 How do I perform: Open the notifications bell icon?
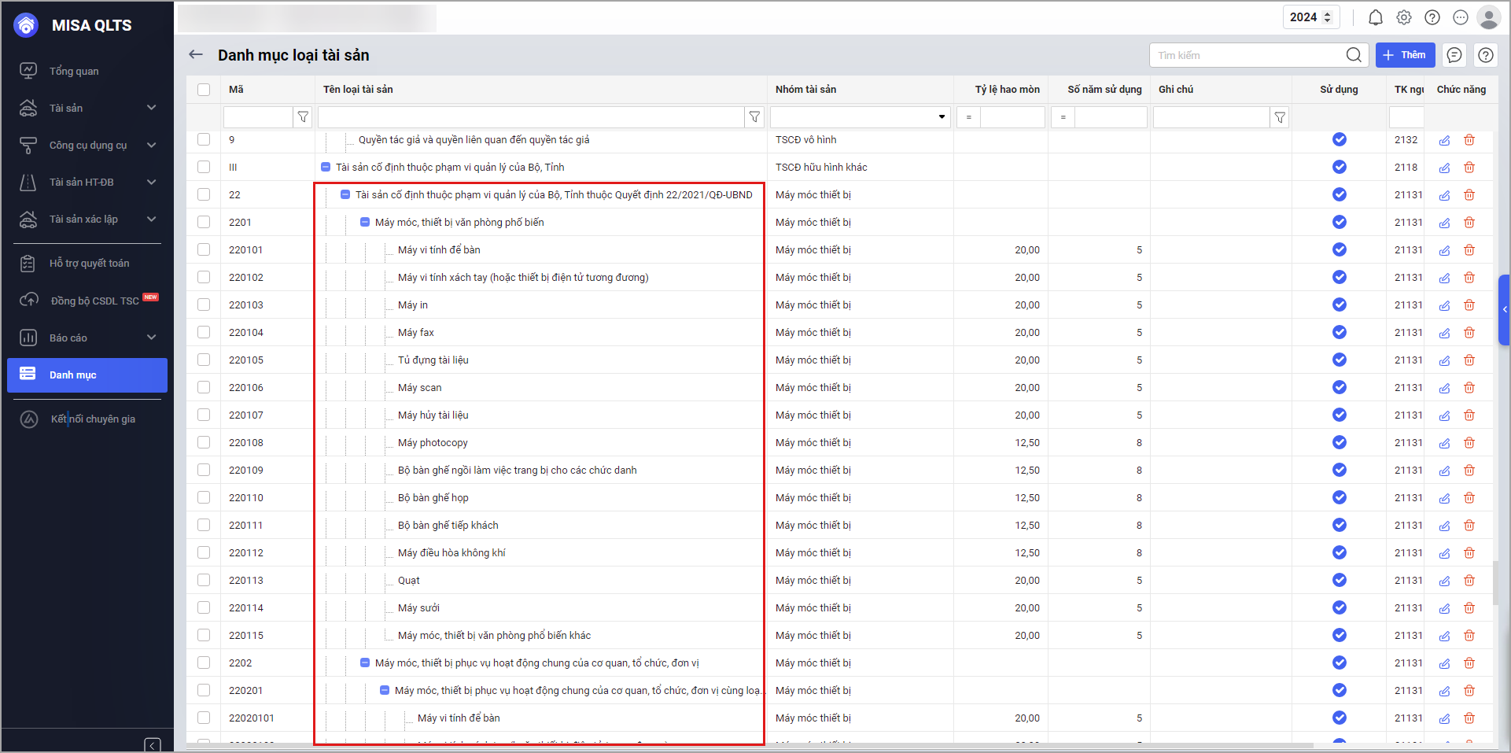coord(1375,17)
